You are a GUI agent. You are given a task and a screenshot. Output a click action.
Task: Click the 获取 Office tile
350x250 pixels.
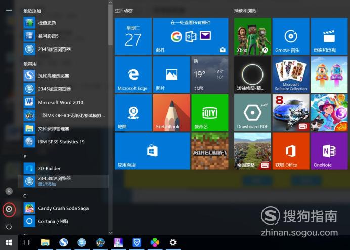(291, 151)
